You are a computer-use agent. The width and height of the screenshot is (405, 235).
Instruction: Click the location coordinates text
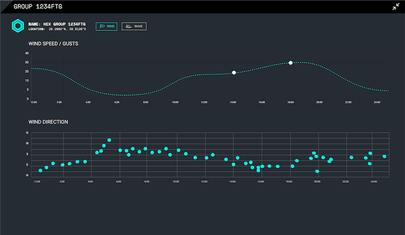click(57, 29)
